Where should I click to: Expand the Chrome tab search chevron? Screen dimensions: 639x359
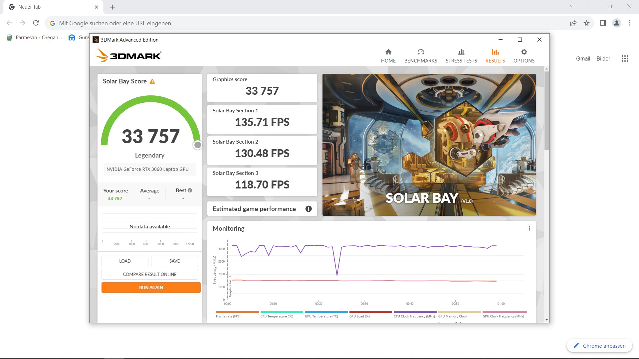tap(572, 6)
